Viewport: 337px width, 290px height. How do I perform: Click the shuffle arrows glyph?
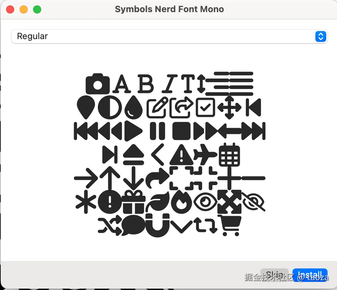click(x=110, y=225)
